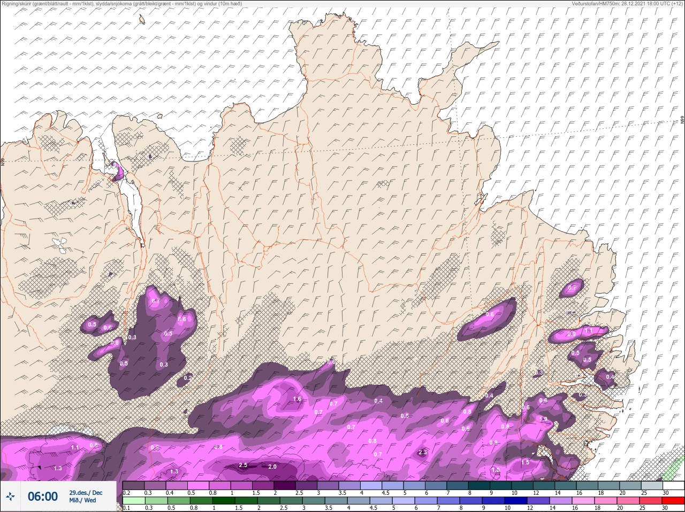
Task: Click the date text '29.des./ Dec'
Action: 86,492
